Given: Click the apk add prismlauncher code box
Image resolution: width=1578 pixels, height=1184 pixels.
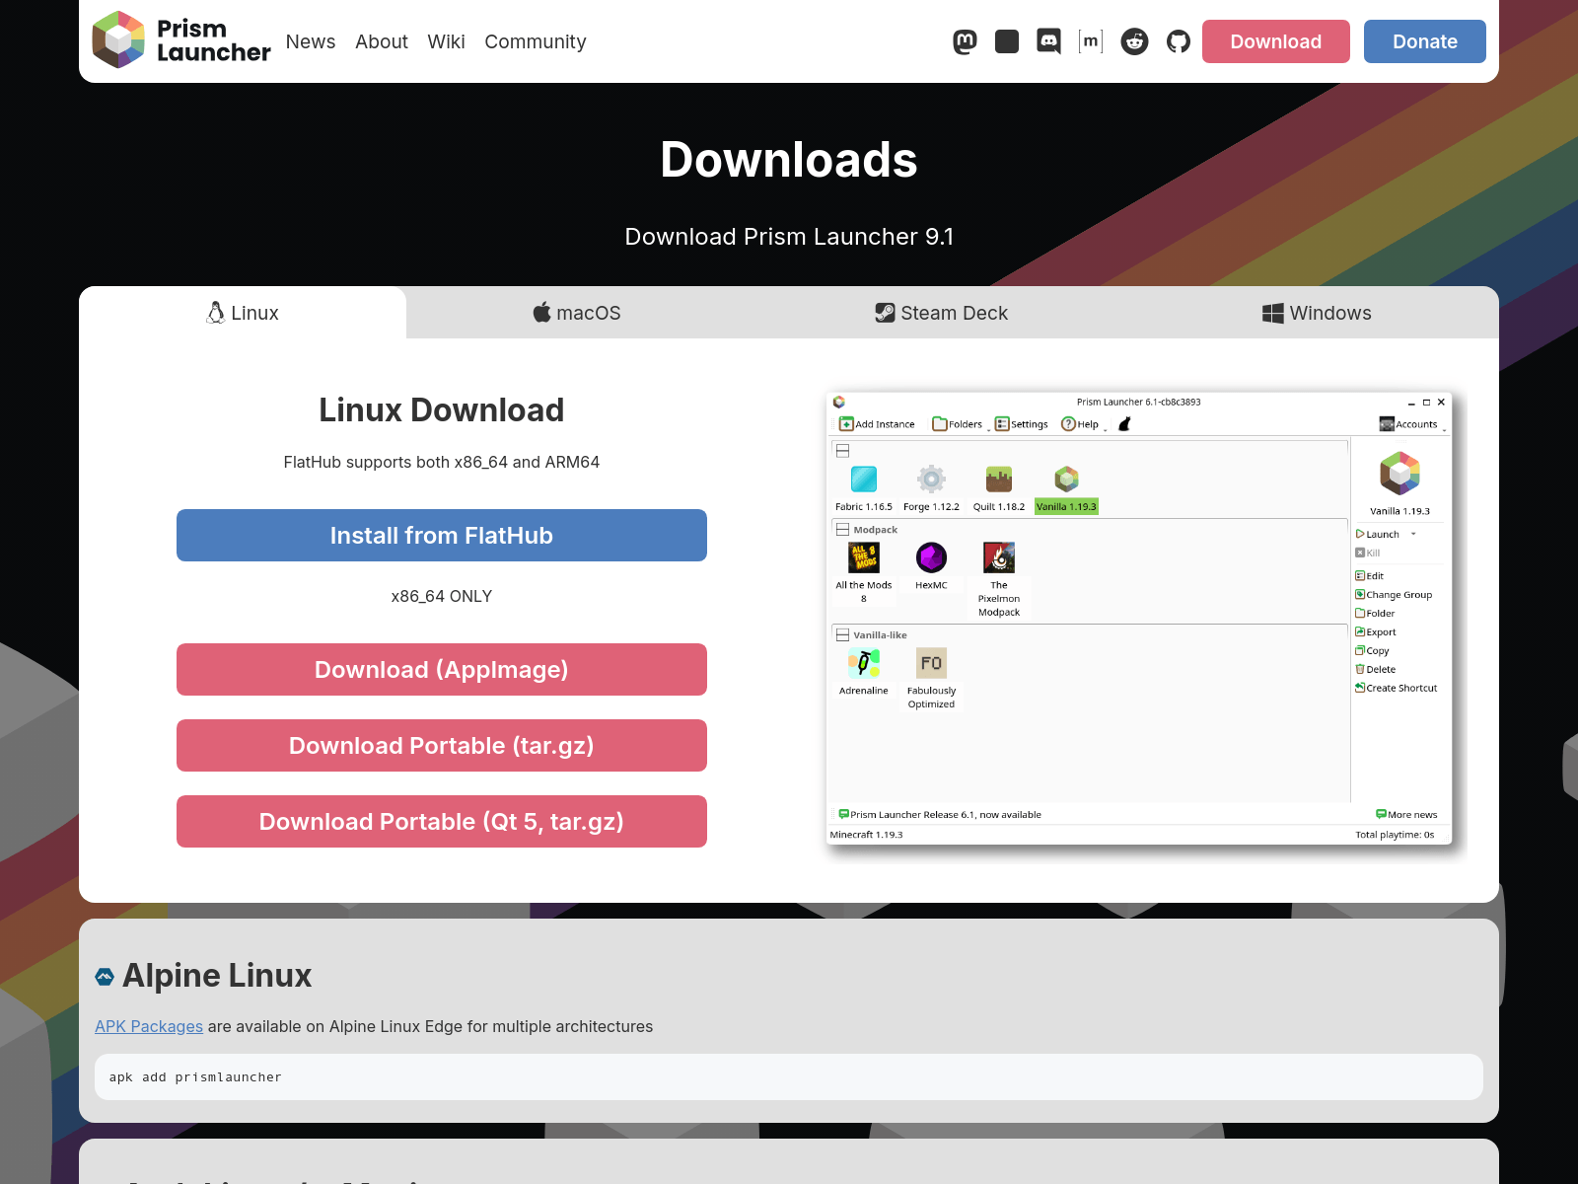Looking at the screenshot, I should pos(789,1076).
